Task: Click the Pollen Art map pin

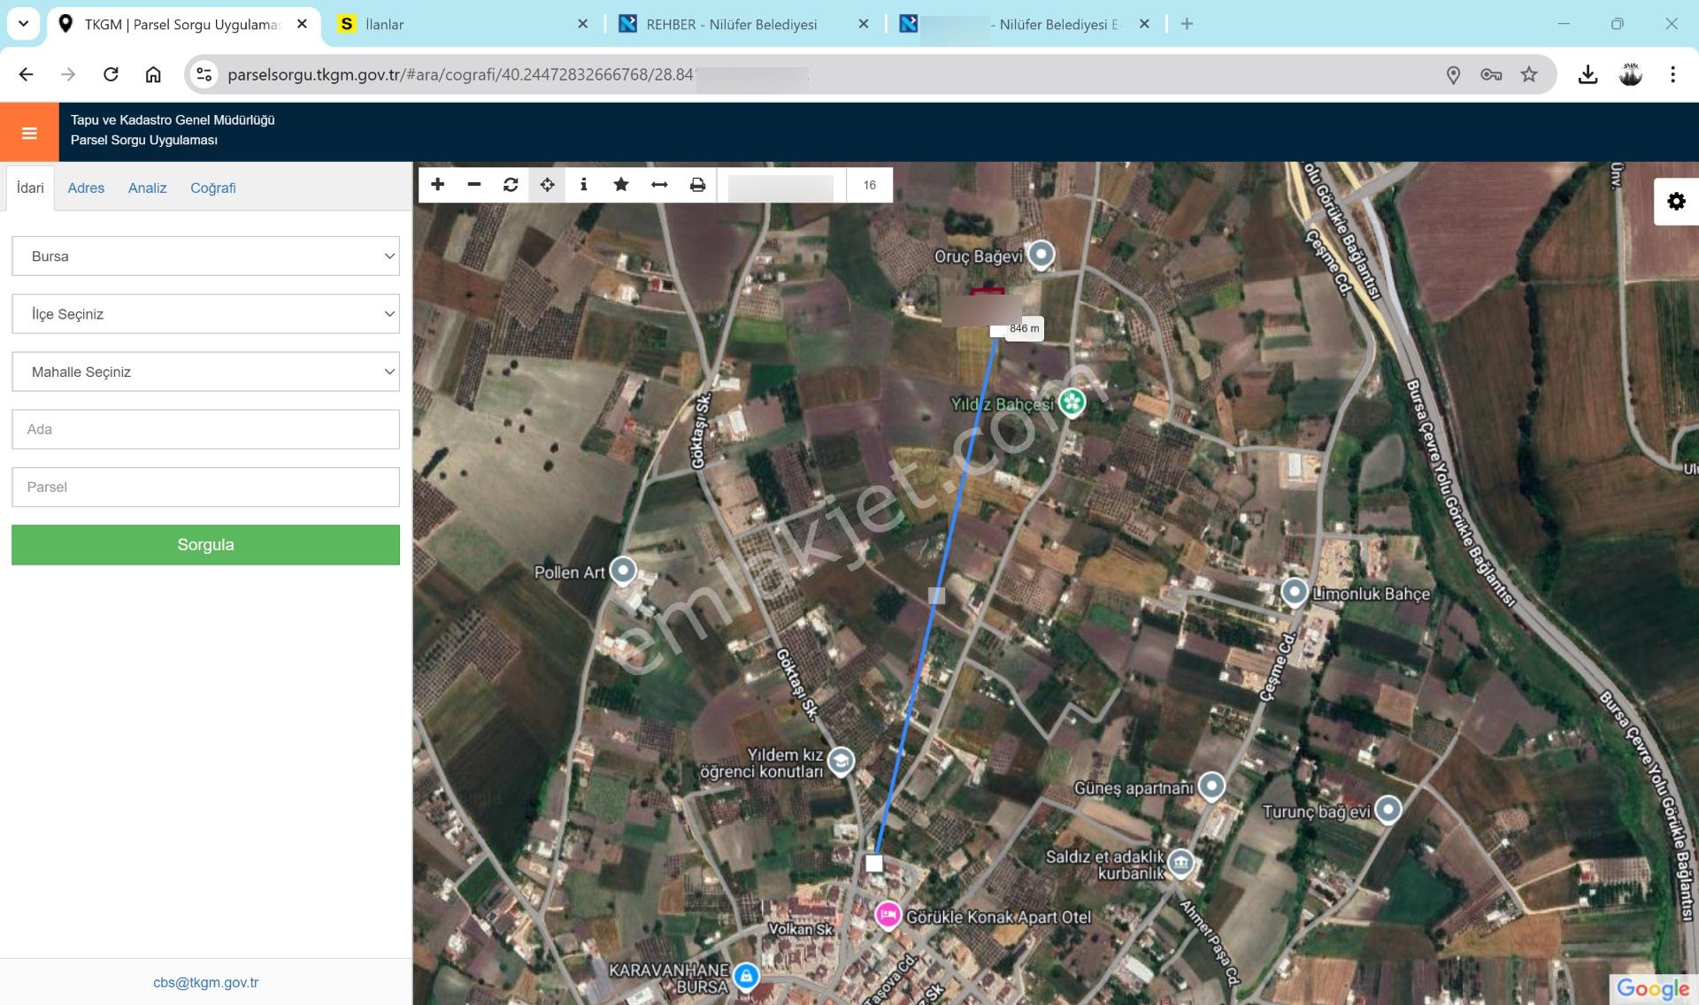Action: 624,571
